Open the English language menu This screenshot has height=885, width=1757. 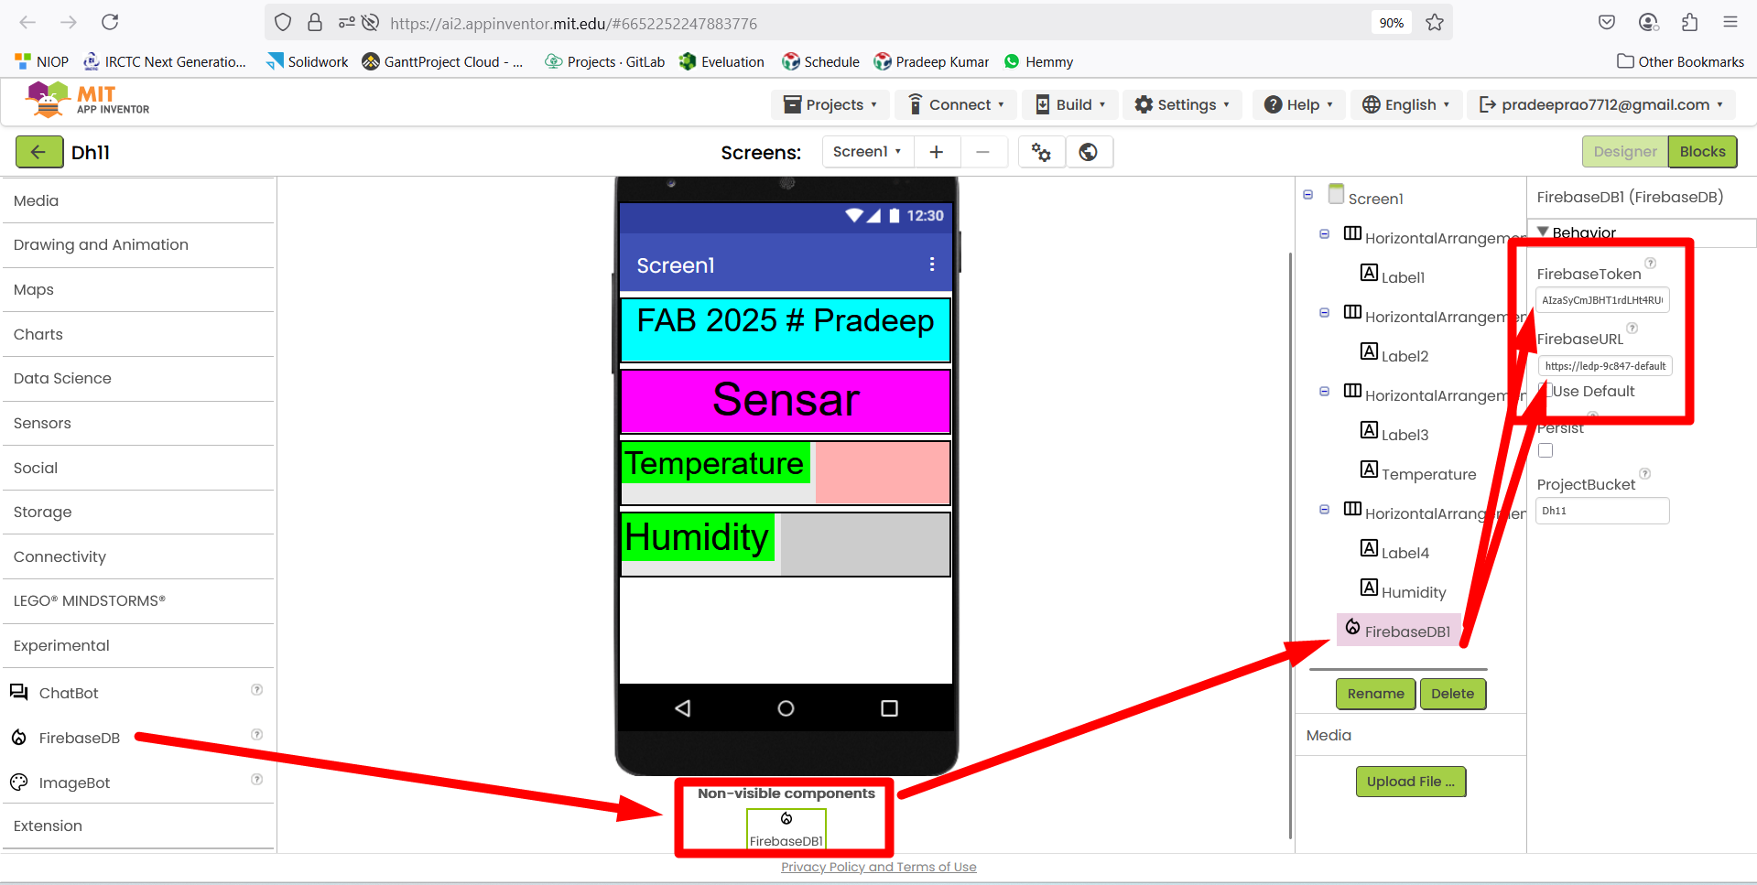coord(1405,104)
